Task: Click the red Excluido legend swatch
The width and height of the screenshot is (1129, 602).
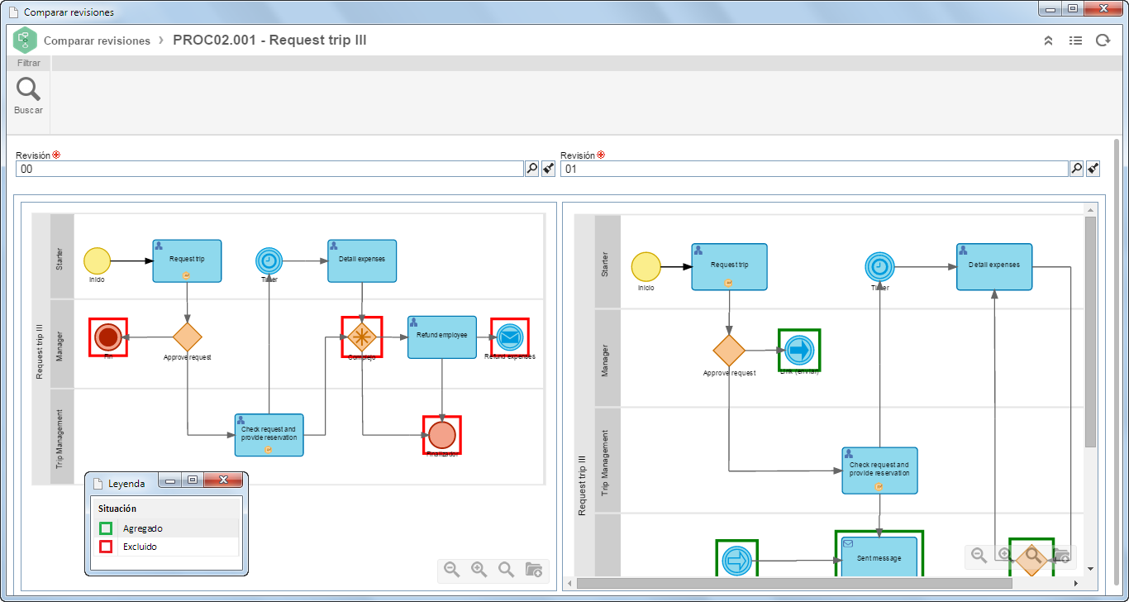Action: (106, 547)
